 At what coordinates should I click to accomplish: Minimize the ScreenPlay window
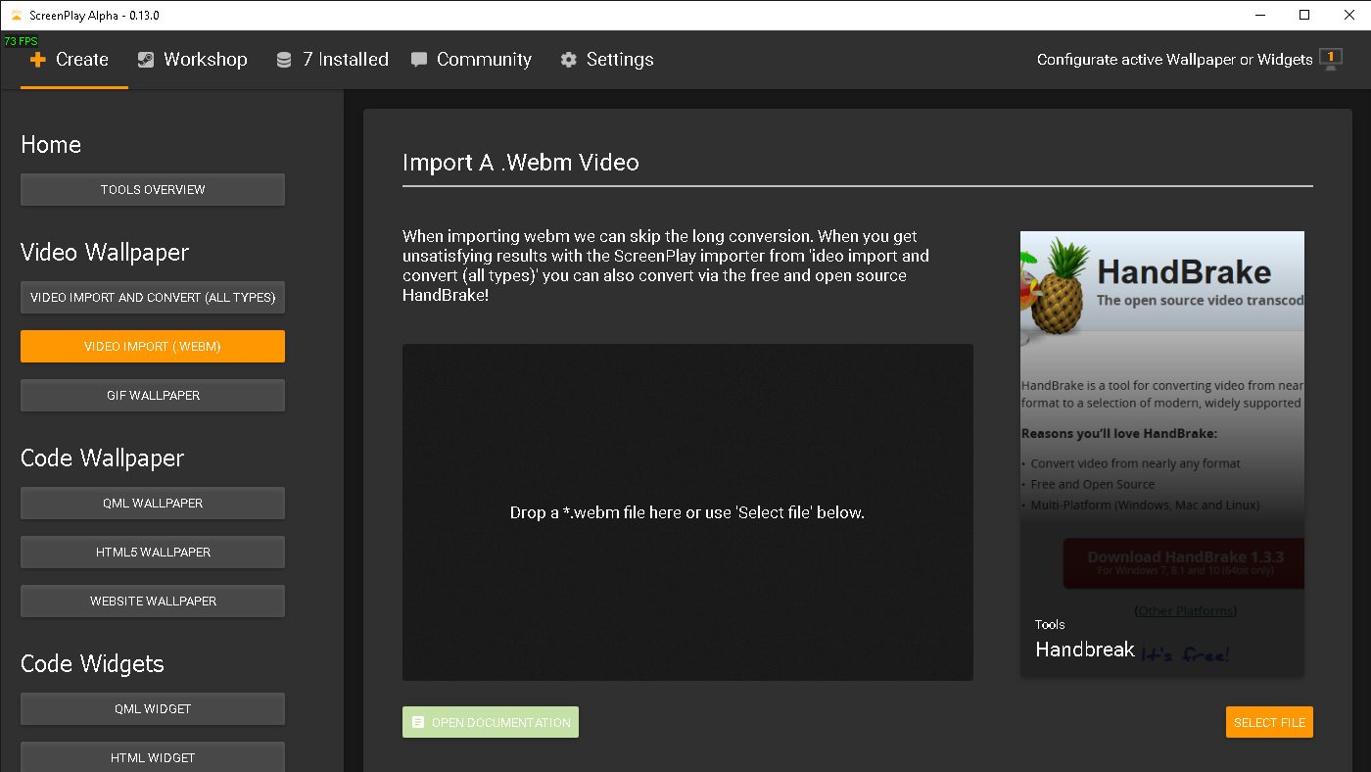(1259, 15)
